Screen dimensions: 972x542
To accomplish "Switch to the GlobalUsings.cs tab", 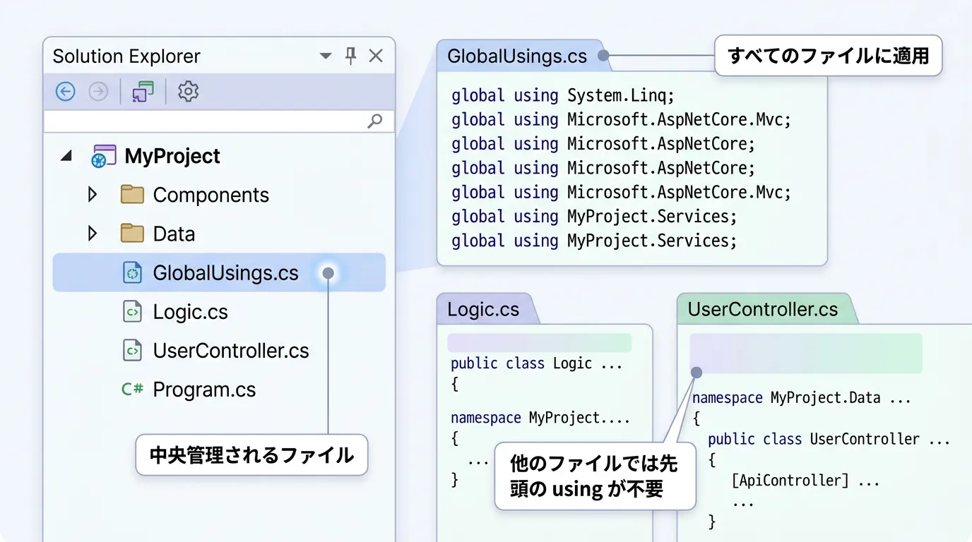I will pyautogui.click(x=517, y=56).
